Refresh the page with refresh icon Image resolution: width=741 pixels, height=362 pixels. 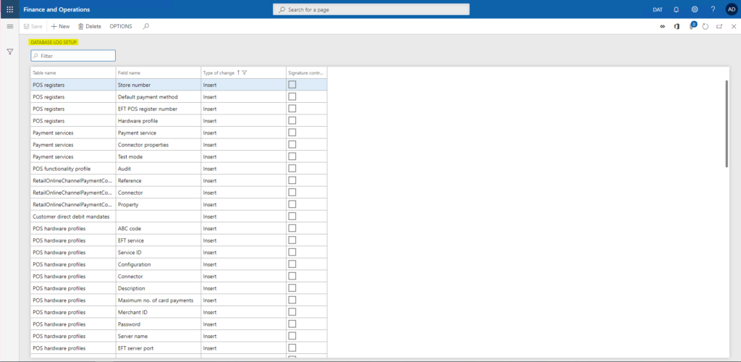pyautogui.click(x=705, y=27)
